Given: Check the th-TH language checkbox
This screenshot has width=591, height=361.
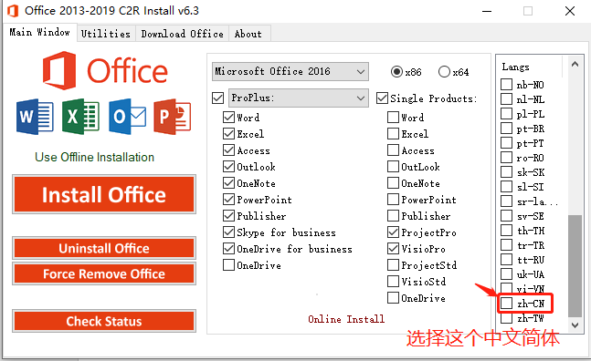Looking at the screenshot, I should pos(507,231).
